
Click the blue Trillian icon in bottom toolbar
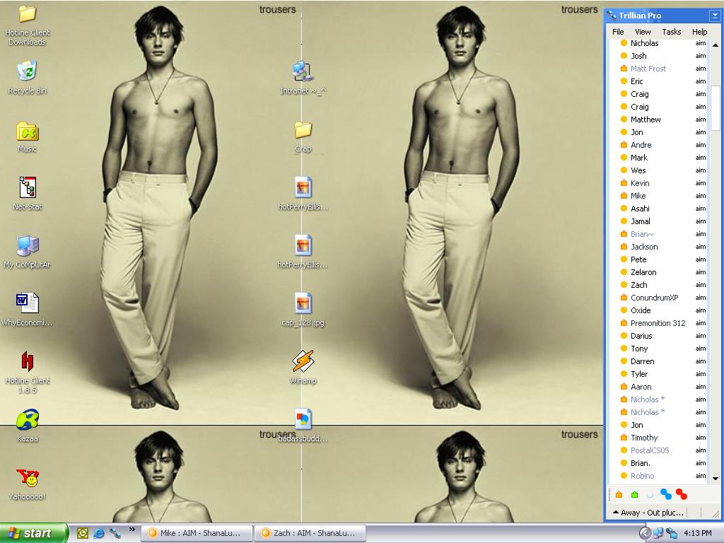(x=666, y=494)
